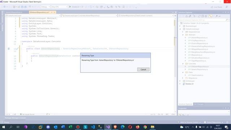Click the split editor icon above the scrollbar
The image size is (231, 130).
pos(175,16)
